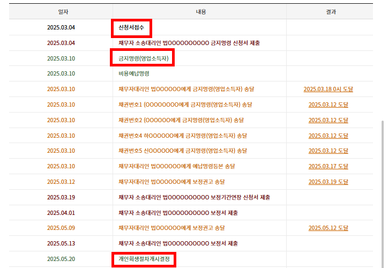Click 2025.03.12 도달 link for 채권번호2 row
The width and height of the screenshot is (388, 268).
tap(328, 120)
